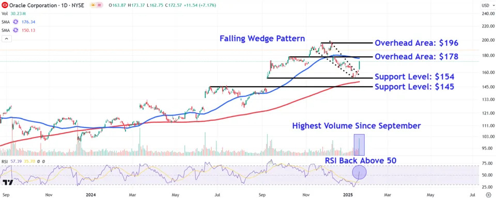Click the red SMA value 150.13
This screenshot has height=198, width=496.
[28, 30]
